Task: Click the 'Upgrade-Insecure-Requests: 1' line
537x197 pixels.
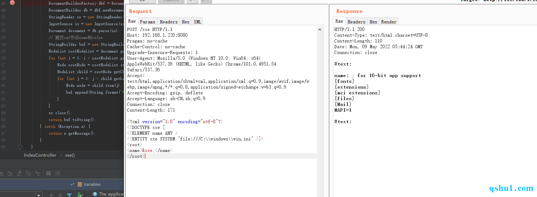Action: point(162,53)
